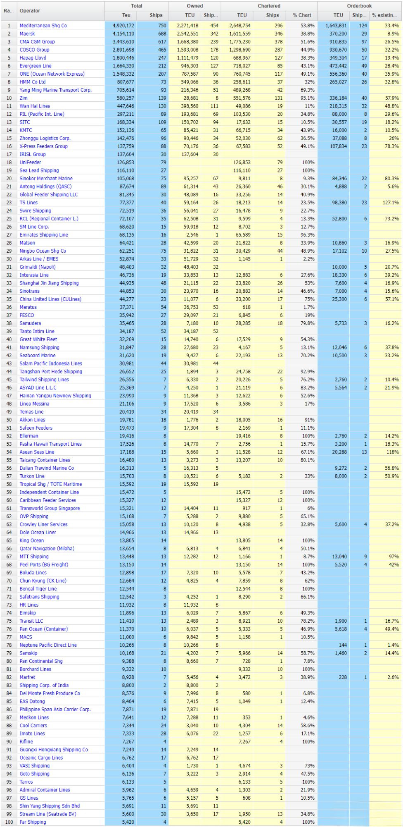Image resolution: width=403 pixels, height=827 pixels.
Task: Click the Rank column header
Action: [9, 11]
